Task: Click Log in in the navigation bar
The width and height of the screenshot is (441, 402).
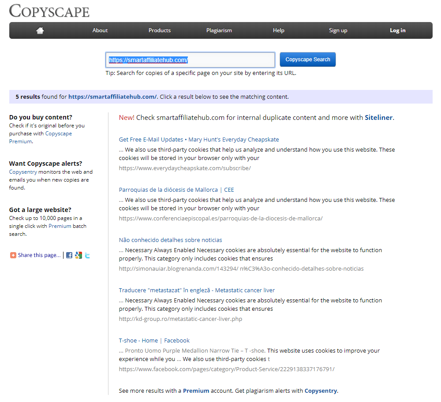Action: pyautogui.click(x=398, y=30)
